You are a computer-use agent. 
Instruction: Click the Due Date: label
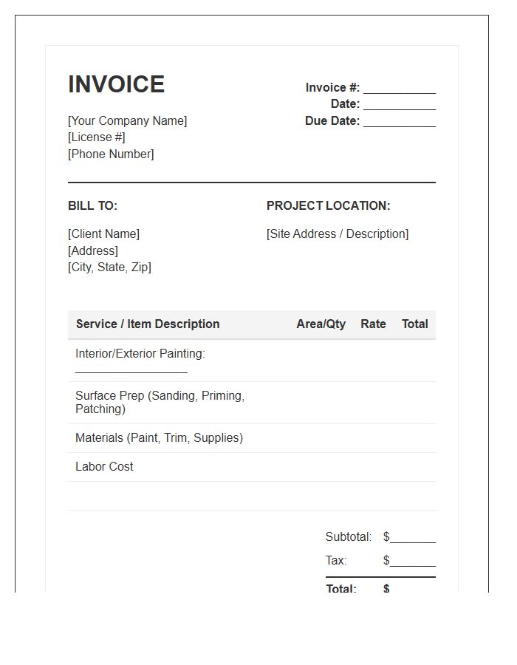[332, 121]
